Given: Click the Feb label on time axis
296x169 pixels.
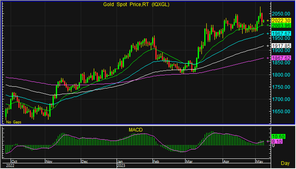Looking at the screenshot, I should 156,162.
